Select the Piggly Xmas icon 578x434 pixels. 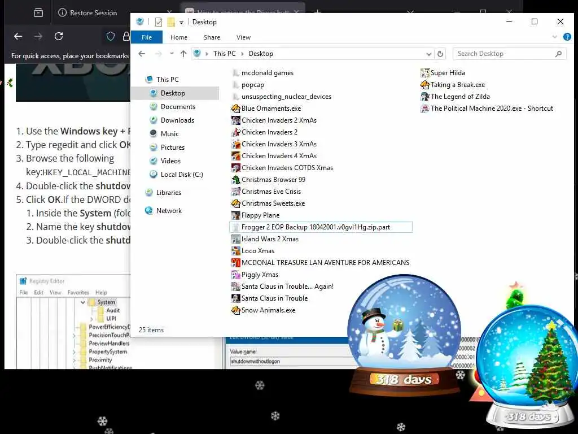pyautogui.click(x=235, y=275)
